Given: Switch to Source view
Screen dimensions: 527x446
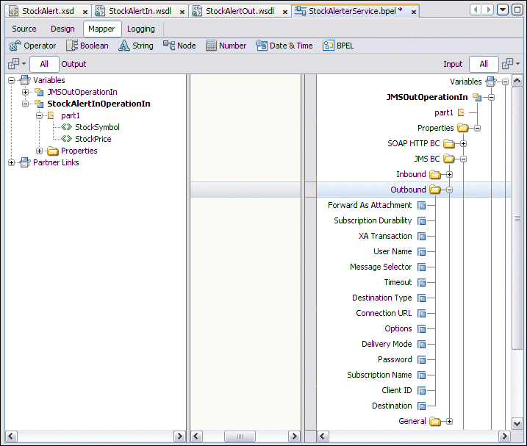Looking at the screenshot, I should [24, 29].
